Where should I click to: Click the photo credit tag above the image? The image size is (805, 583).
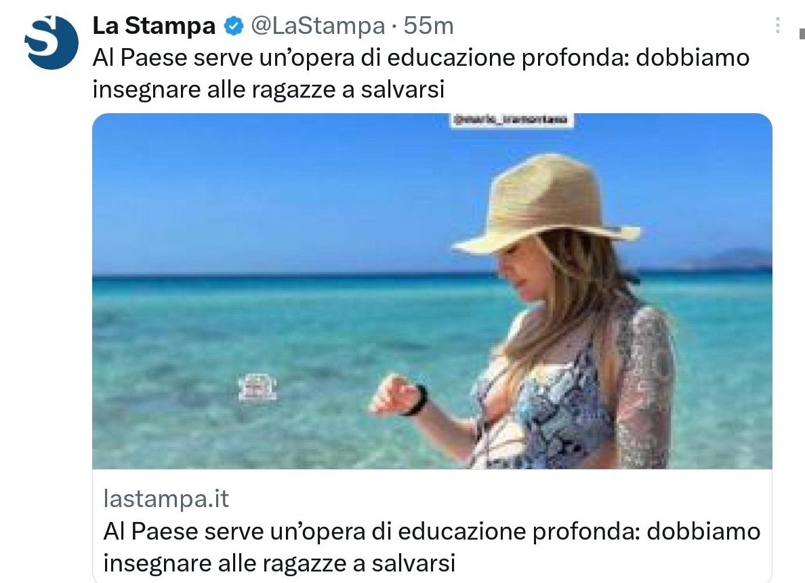(512, 120)
